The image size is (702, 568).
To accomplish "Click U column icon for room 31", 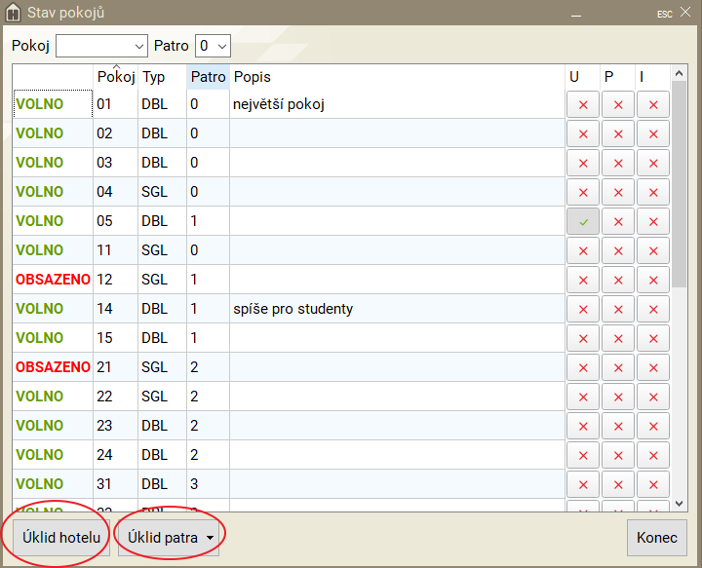I will (x=583, y=484).
